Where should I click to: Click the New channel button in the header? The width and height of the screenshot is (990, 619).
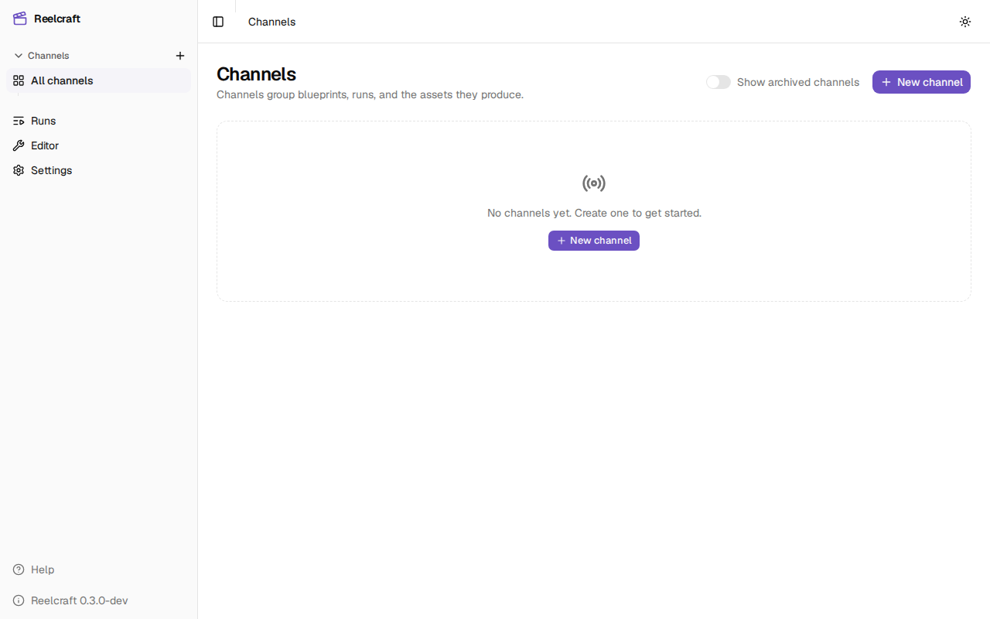point(921,82)
